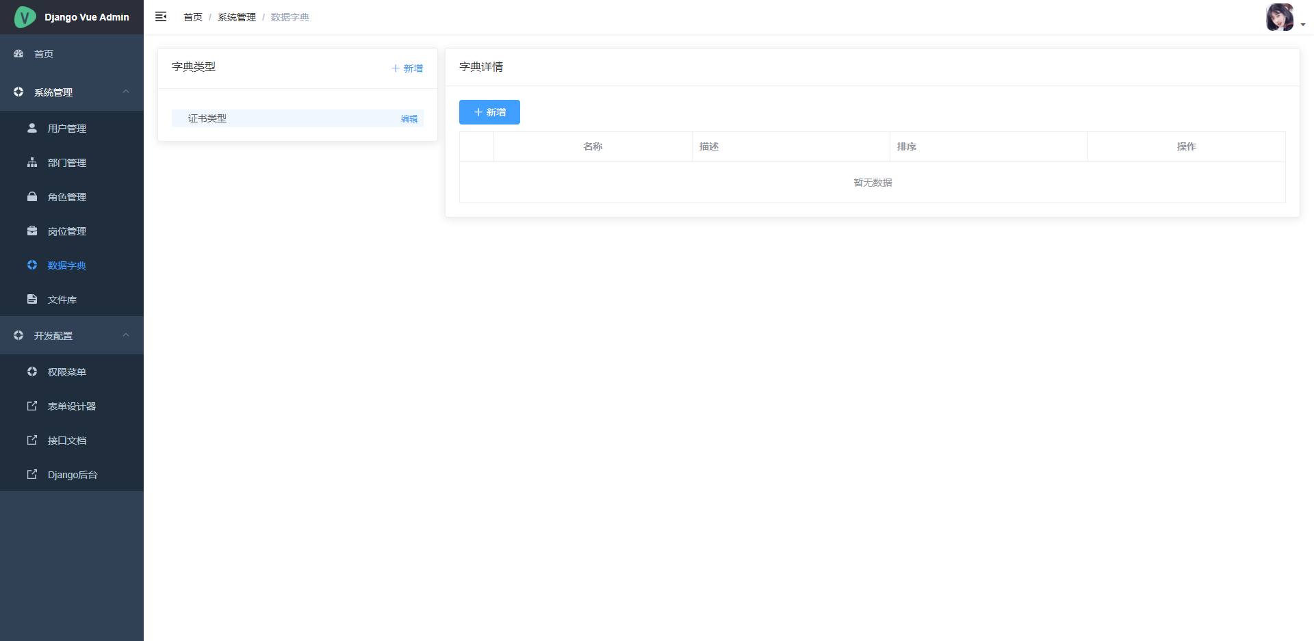Click the file icon for 文件库

click(x=32, y=299)
